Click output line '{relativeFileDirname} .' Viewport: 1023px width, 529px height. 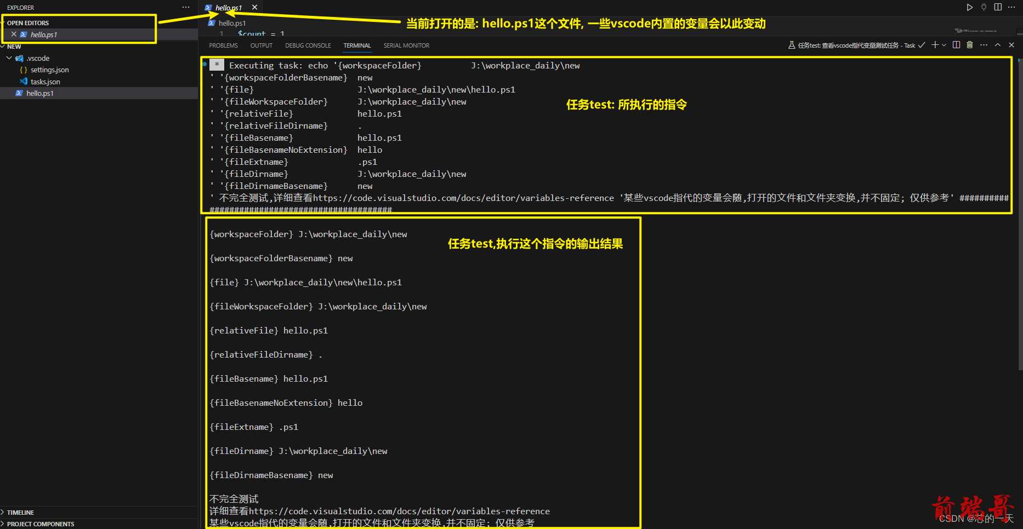click(266, 354)
